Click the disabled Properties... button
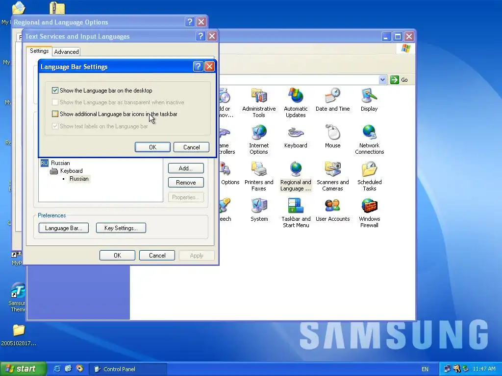This screenshot has width=502, height=376. pos(186,197)
